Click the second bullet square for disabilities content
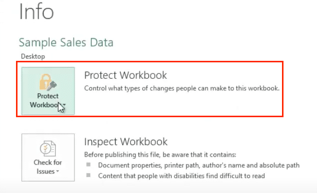This screenshot has height=193, width=317. tap(88, 175)
